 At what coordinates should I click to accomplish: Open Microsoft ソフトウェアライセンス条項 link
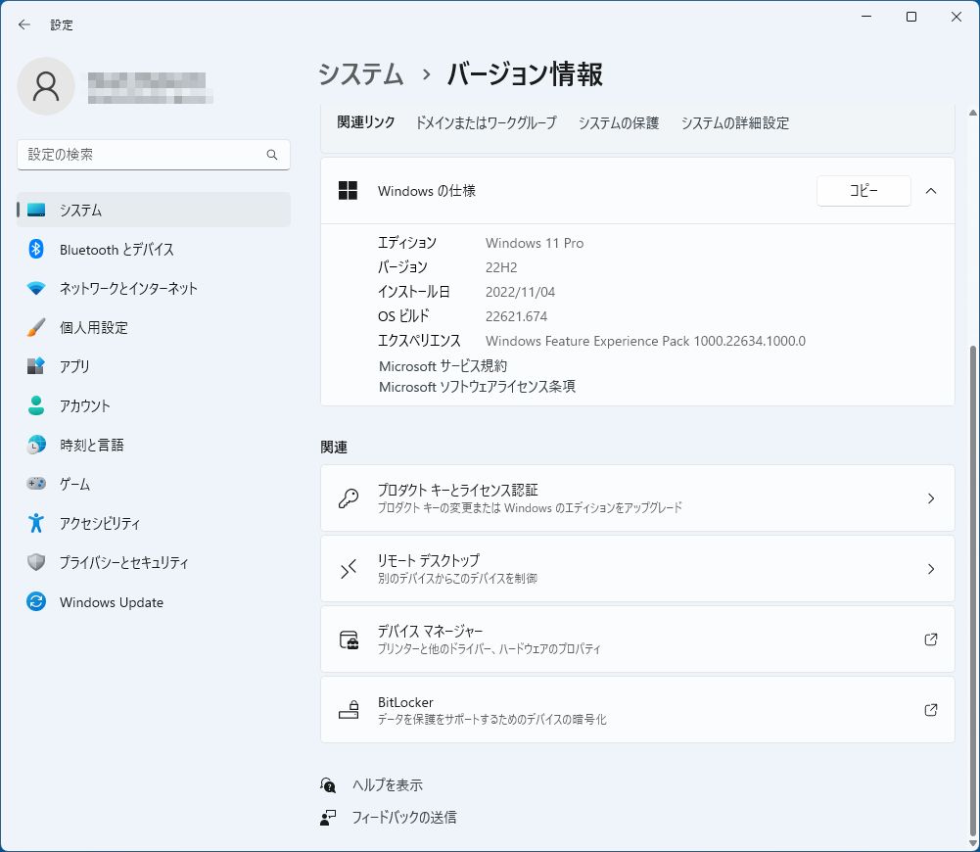pyautogui.click(x=477, y=387)
